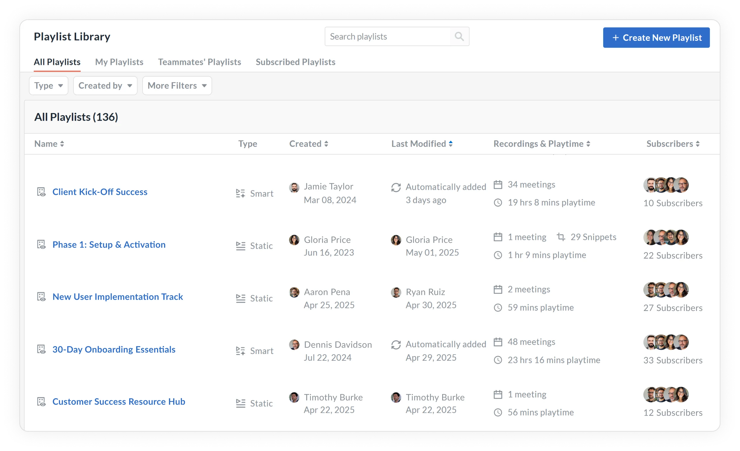Sort by Subscribers column
740x451 pixels.
(698, 144)
